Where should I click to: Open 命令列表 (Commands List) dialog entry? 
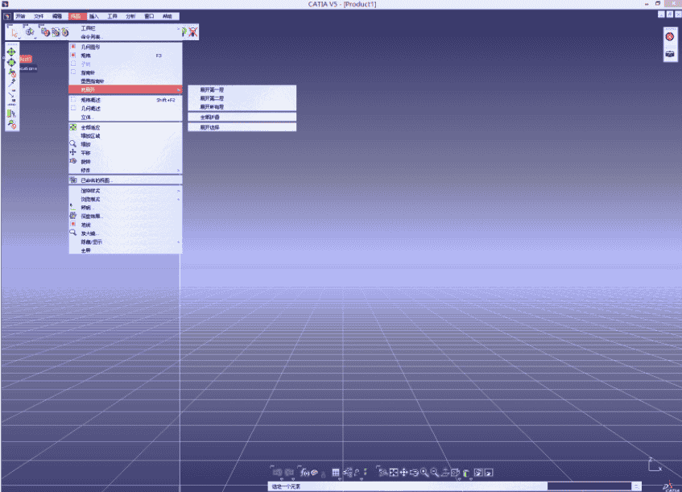(92, 36)
